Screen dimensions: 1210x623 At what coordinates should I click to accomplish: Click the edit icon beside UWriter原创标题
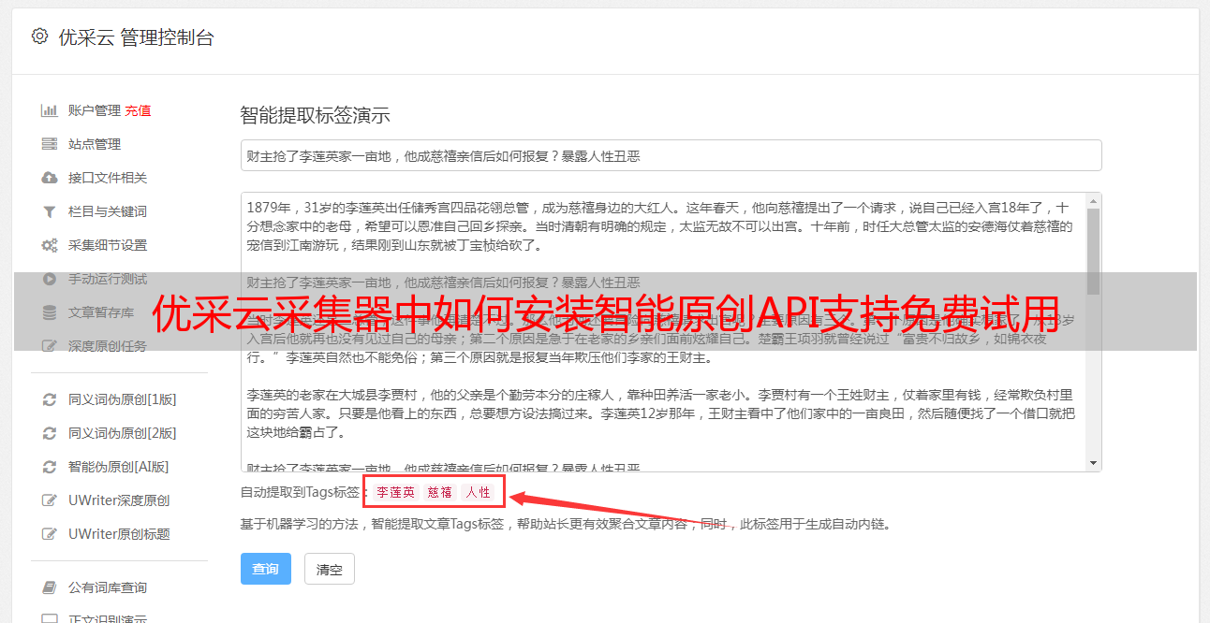50,534
